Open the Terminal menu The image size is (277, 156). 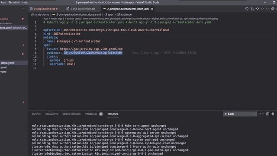coord(14,2)
